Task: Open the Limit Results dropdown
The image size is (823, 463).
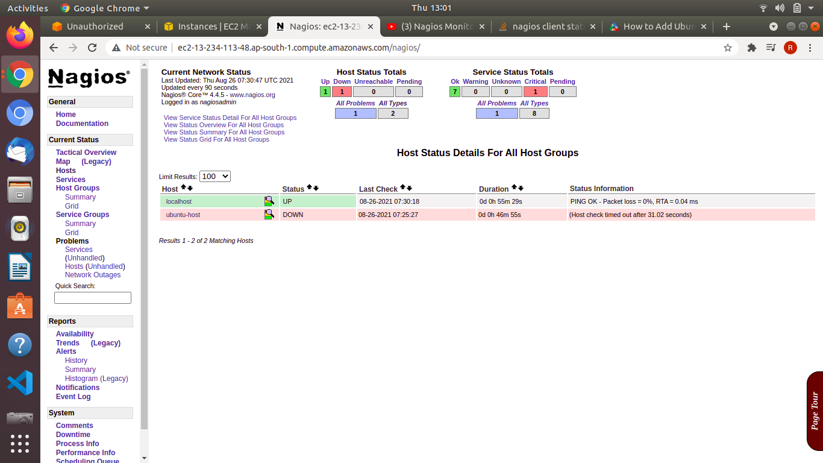Action: coord(214,176)
